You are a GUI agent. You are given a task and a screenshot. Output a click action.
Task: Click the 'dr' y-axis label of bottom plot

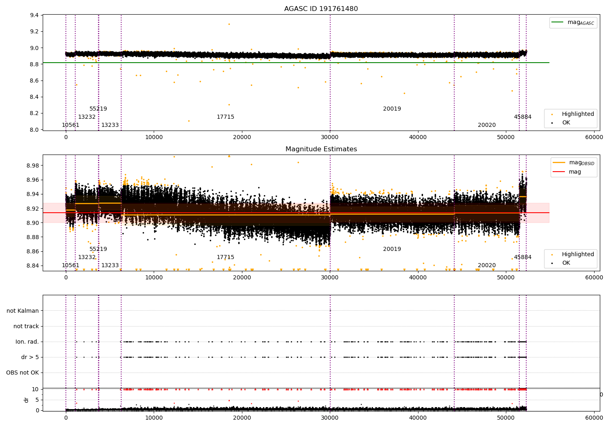tap(26, 400)
